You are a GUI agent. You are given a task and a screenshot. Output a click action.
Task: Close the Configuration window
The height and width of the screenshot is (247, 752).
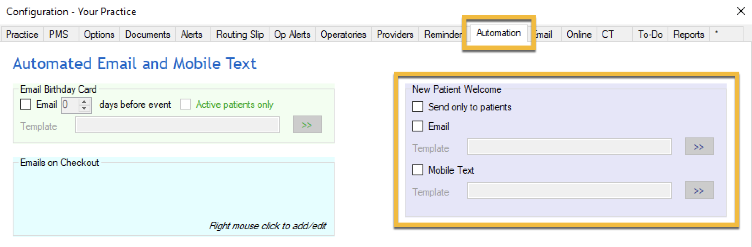[x=741, y=11]
